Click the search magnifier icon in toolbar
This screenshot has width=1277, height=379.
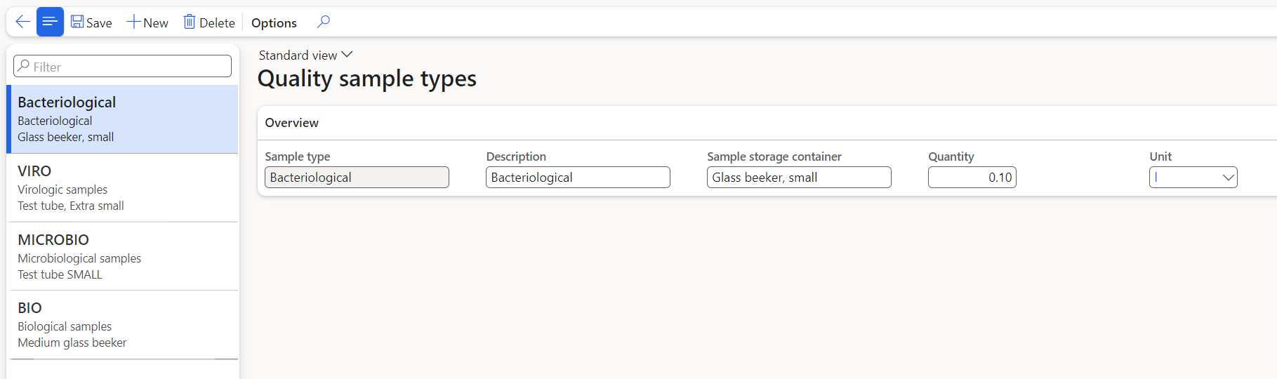(323, 22)
